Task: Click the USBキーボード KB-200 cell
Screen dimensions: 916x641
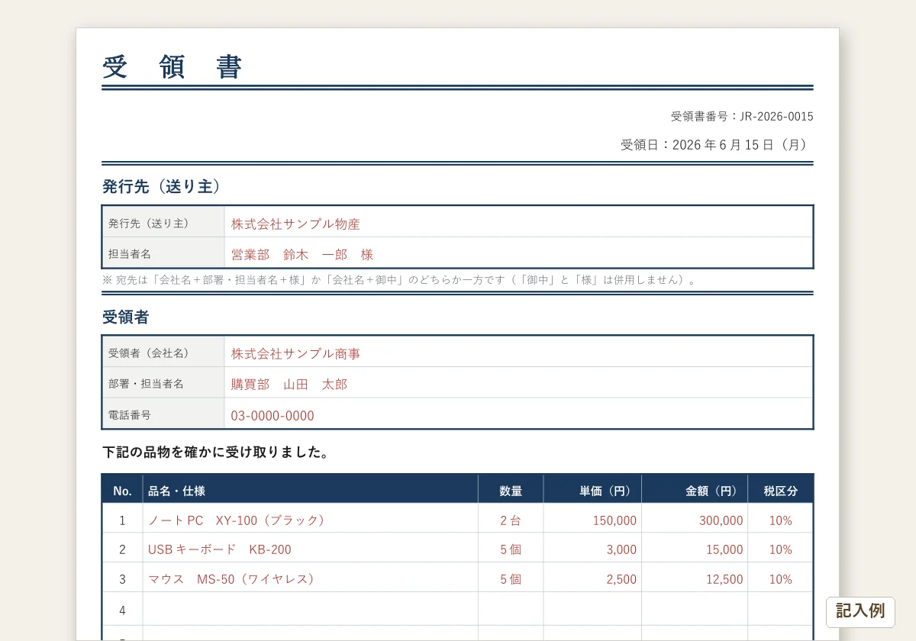Action: pos(311,548)
